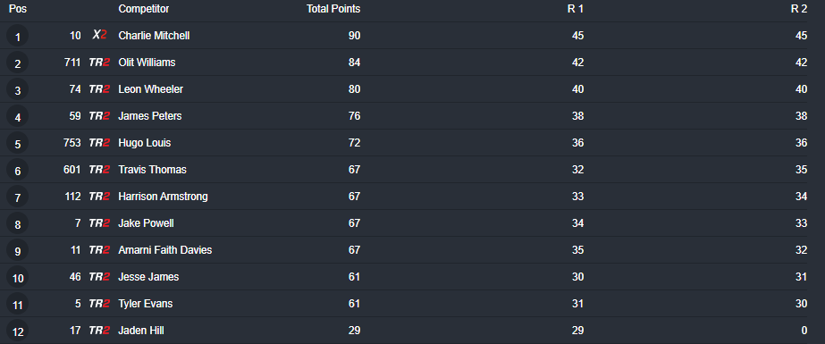The width and height of the screenshot is (825, 344).
Task: Sort by the Total Points column header
Action: click(333, 9)
